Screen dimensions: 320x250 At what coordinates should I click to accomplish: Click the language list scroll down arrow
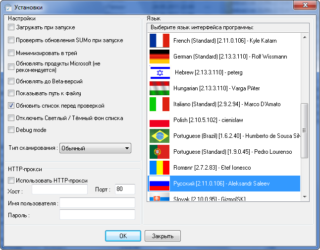pos(305,197)
